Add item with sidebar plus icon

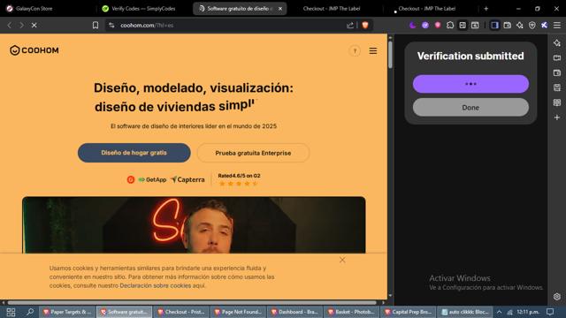[557, 117]
